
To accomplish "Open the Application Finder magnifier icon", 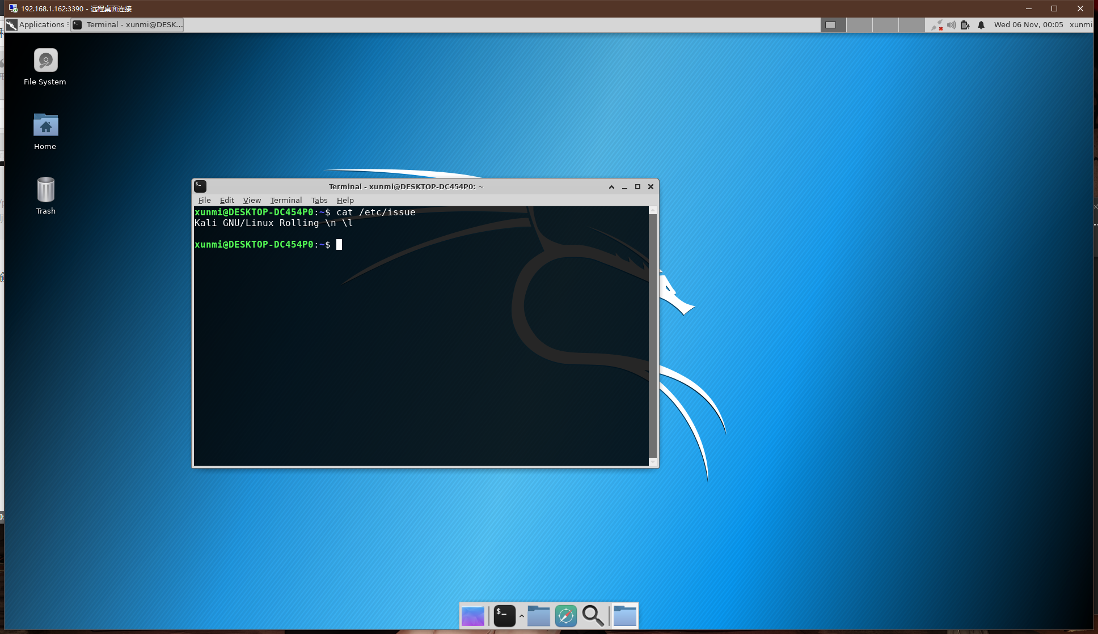I will click(593, 616).
